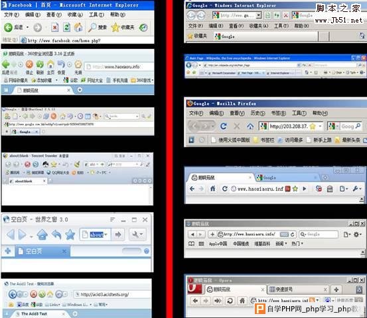Viewport: 367px width, 318px height.
Task: Open Favorites star in Facebook IE toolbar
Action: pos(115,28)
